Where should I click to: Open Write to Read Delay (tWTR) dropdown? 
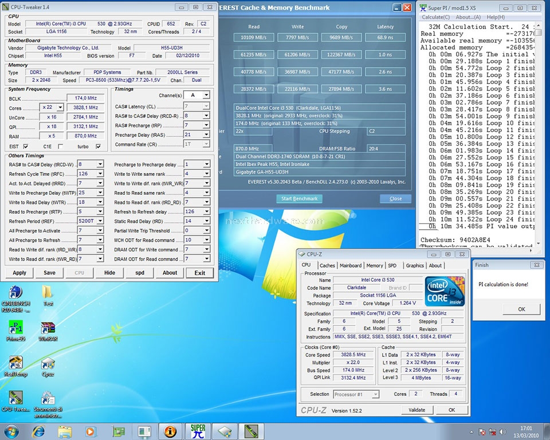100,202
